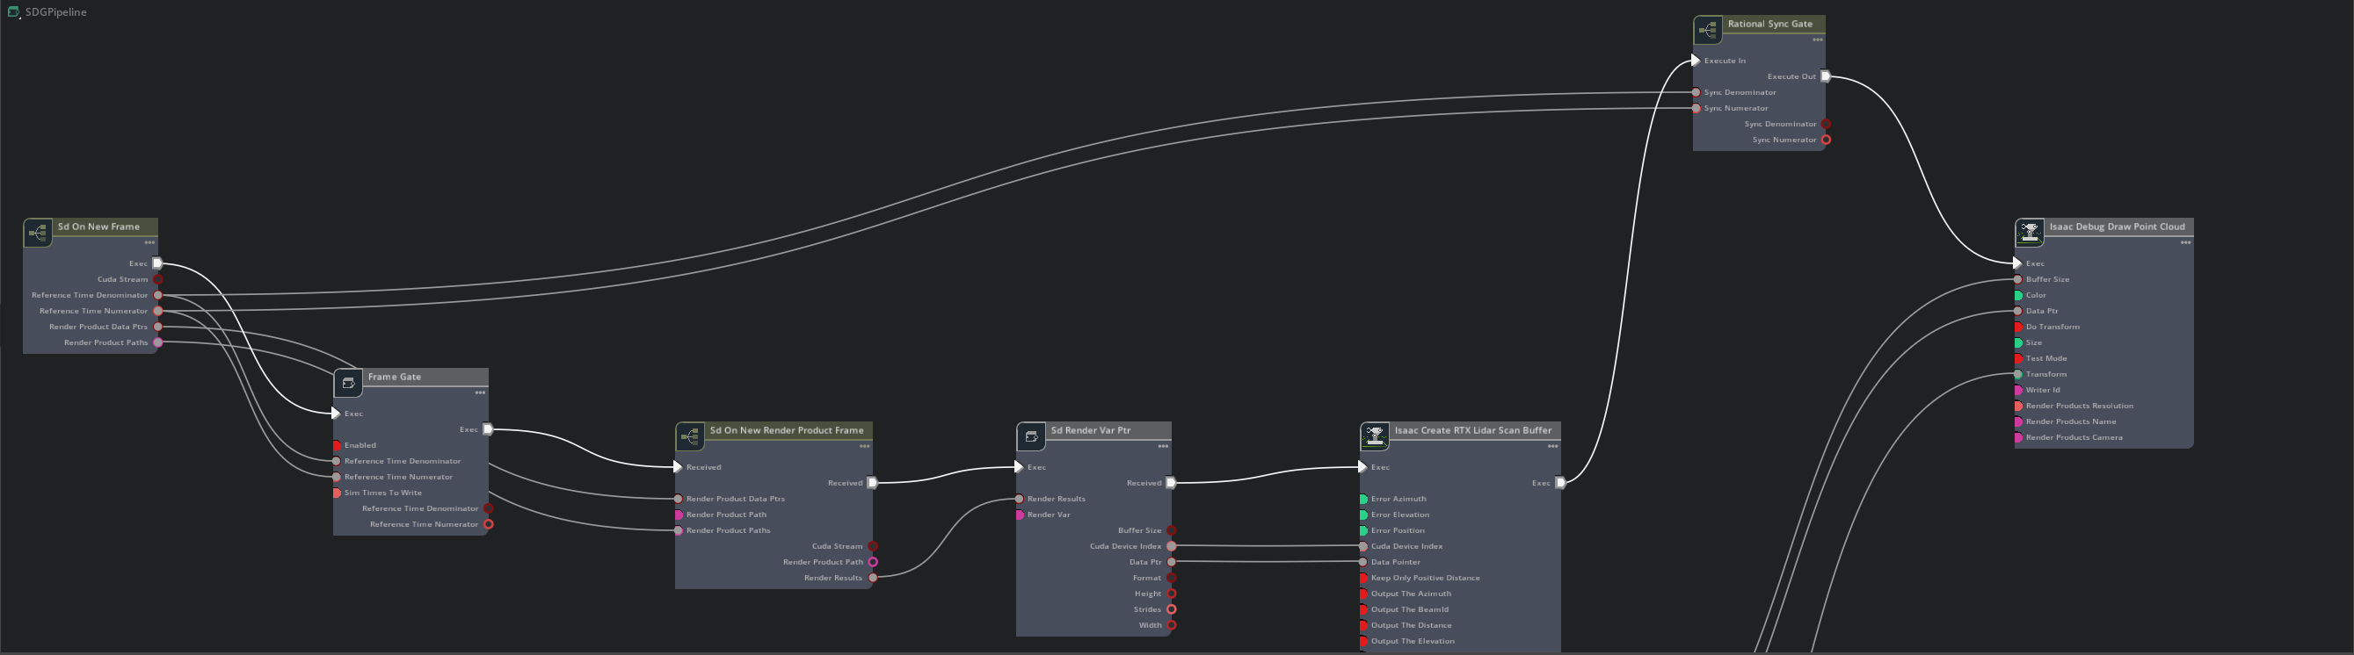2354x655 pixels.
Task: Click Output The BeamId port
Action: [x=1362, y=609]
